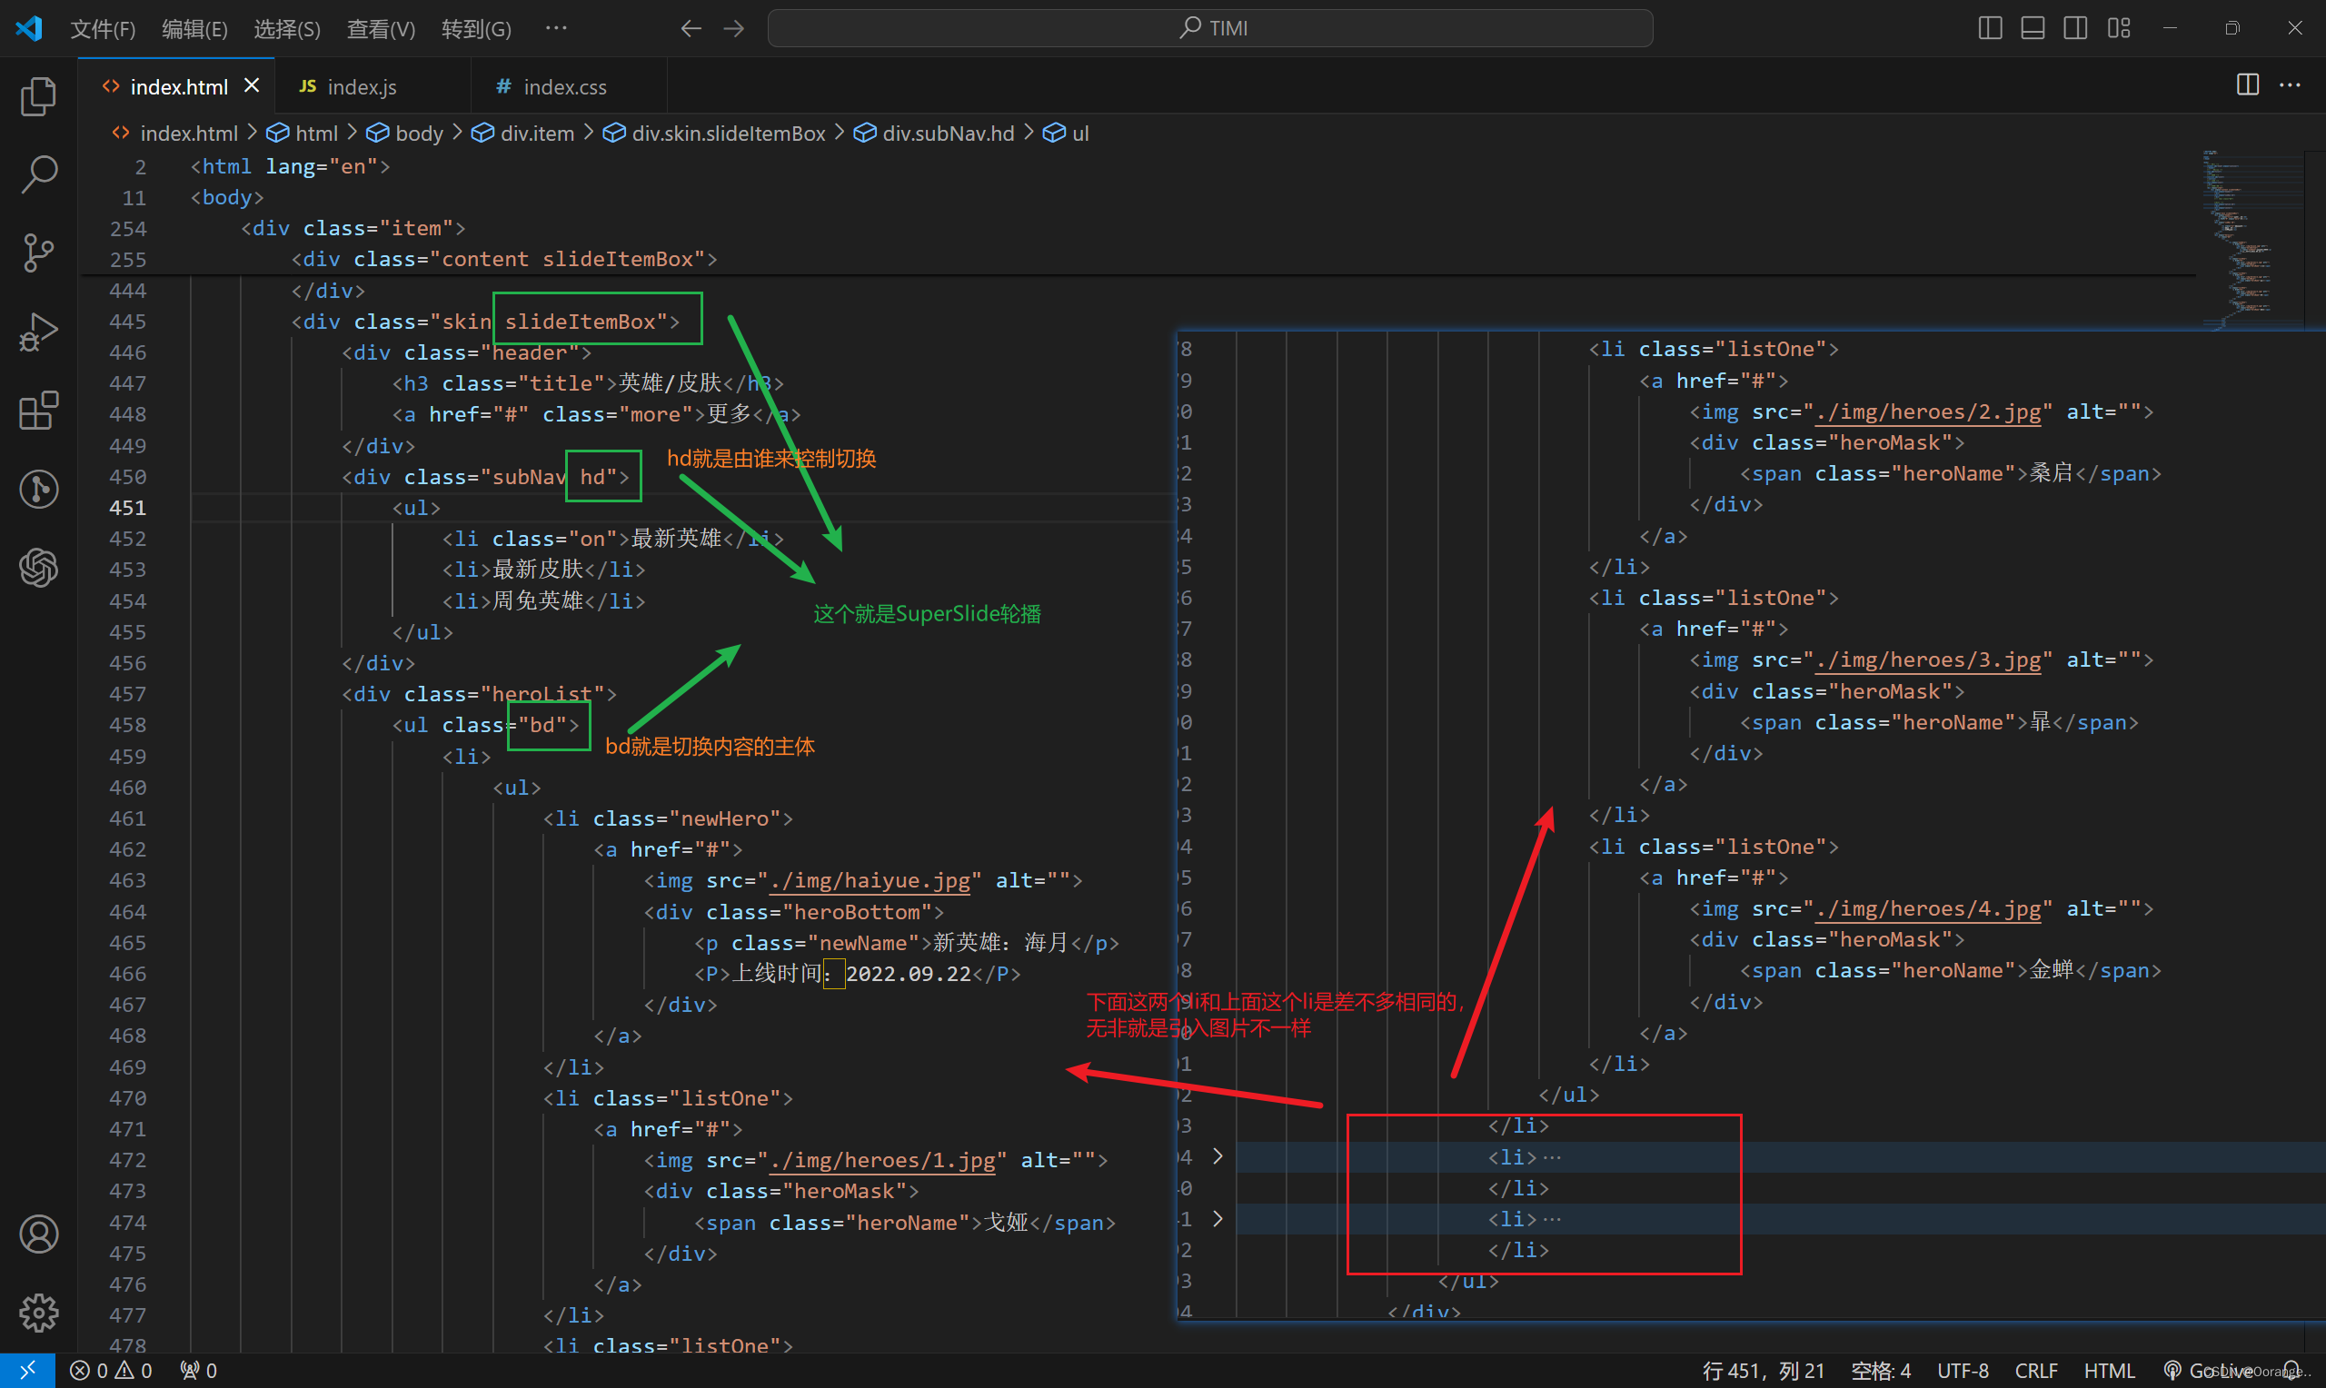Switch to the index.js tab
The image size is (2326, 1388).
click(x=361, y=87)
